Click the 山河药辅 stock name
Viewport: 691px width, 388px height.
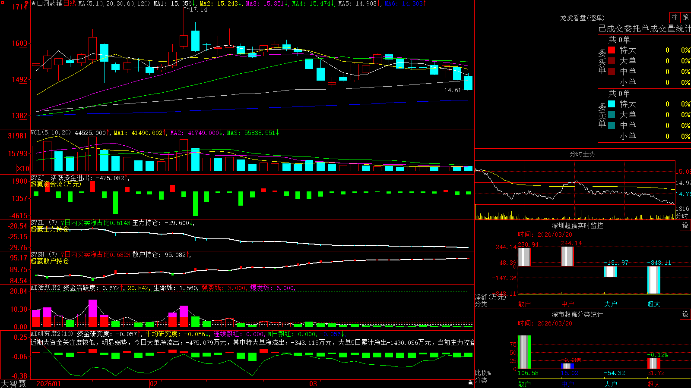pyautogui.click(x=50, y=3)
